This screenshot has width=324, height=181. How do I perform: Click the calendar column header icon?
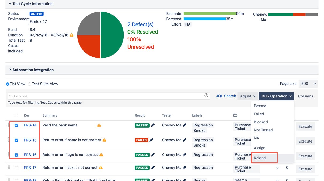click(x=235, y=115)
